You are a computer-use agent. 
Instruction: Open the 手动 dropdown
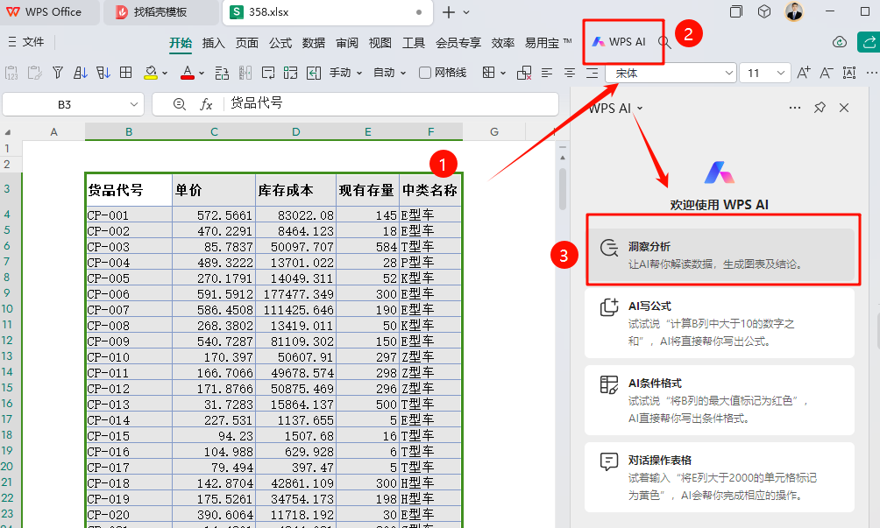[x=345, y=73]
